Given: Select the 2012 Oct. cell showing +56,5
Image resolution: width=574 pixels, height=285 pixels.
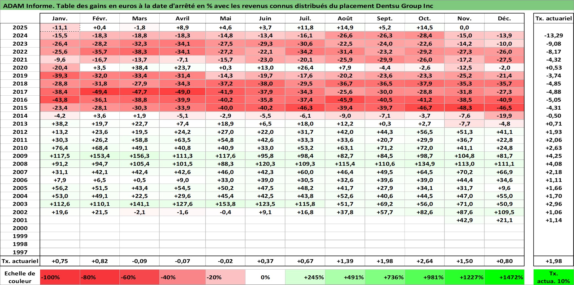Looking at the screenshot, I should coord(425,132).
